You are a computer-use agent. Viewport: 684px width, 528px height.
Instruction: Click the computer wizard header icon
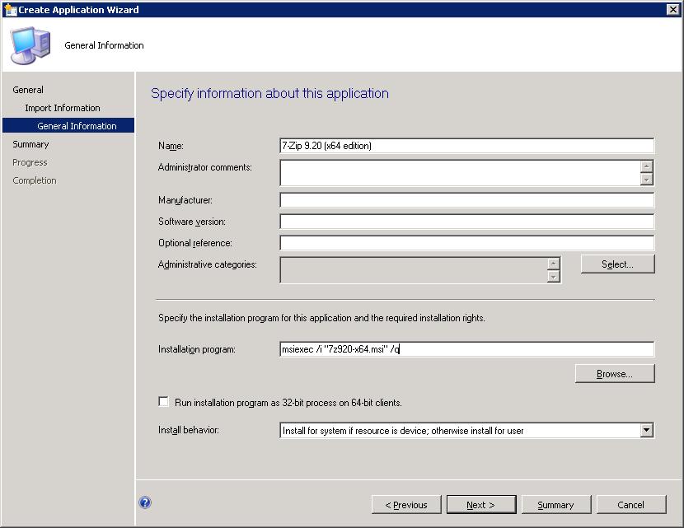(30, 44)
